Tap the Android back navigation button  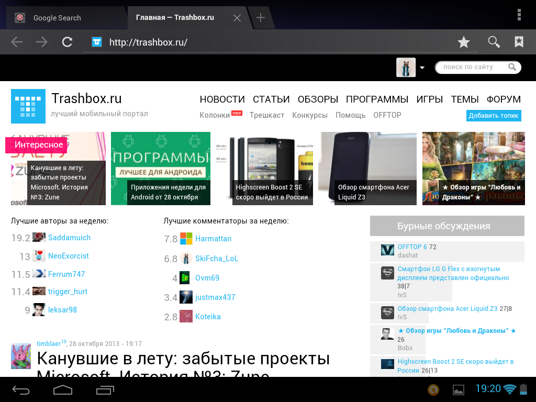click(21, 389)
